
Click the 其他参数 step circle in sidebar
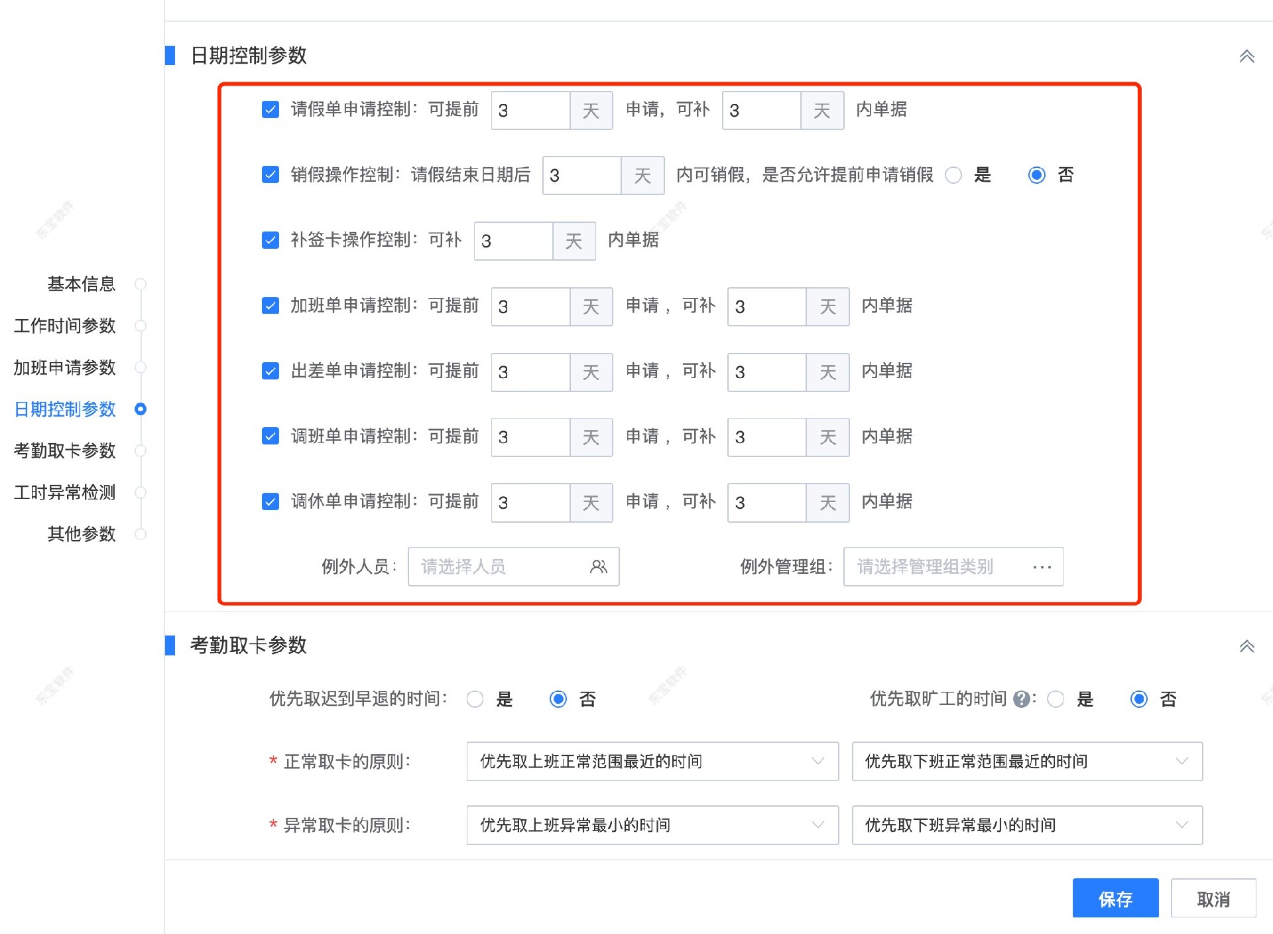(141, 534)
